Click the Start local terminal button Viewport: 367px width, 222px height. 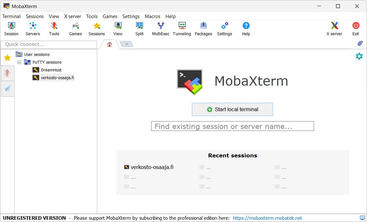click(x=232, y=109)
